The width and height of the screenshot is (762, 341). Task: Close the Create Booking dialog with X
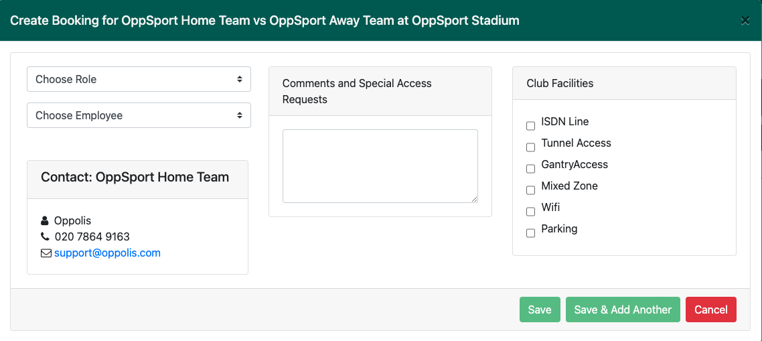pos(745,20)
